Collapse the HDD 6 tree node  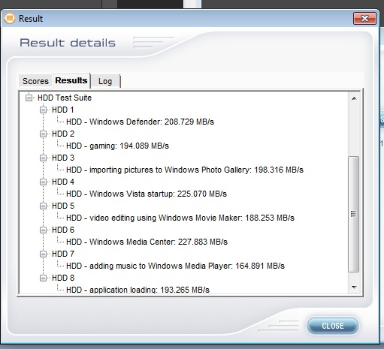(x=44, y=230)
